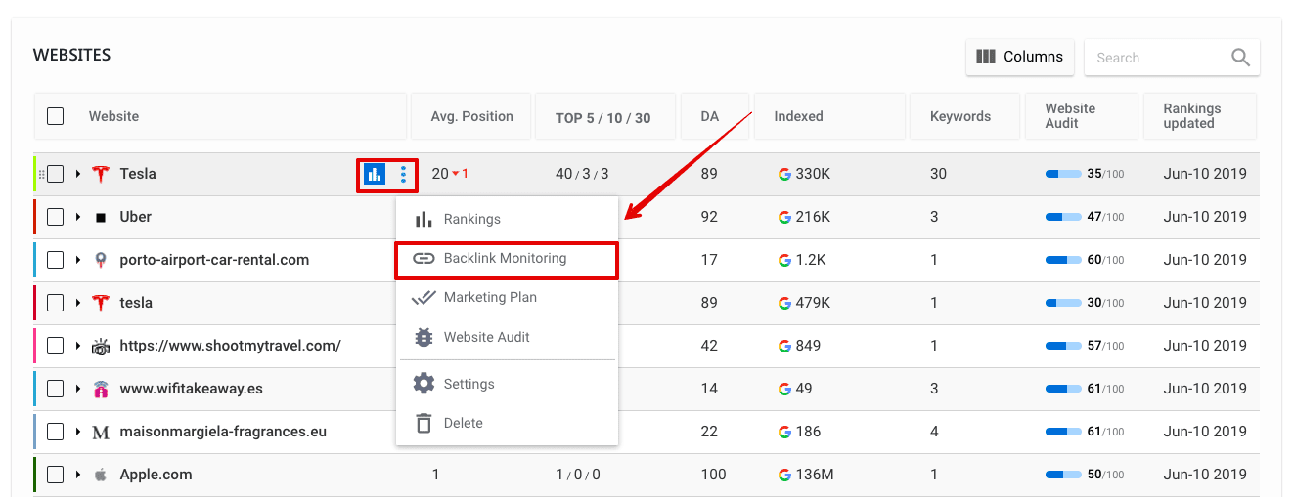
Task: Sort by Rankings updated column header
Action: pyautogui.click(x=1199, y=116)
